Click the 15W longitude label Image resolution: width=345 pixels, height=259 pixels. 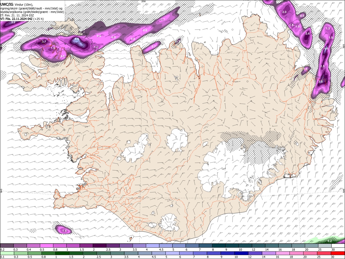point(286,1)
